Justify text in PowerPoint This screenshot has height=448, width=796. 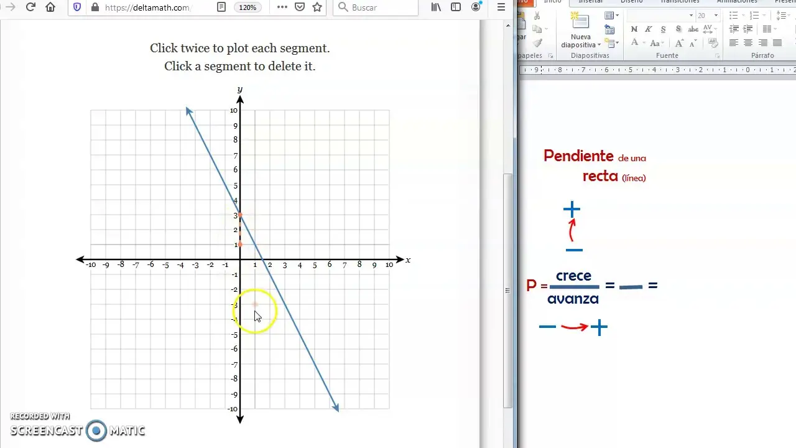point(778,43)
